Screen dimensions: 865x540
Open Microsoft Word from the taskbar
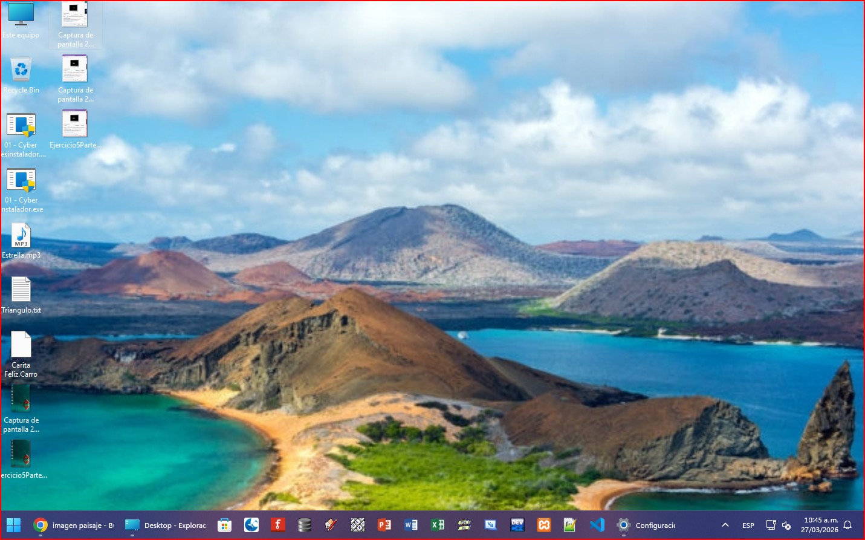[x=411, y=525]
